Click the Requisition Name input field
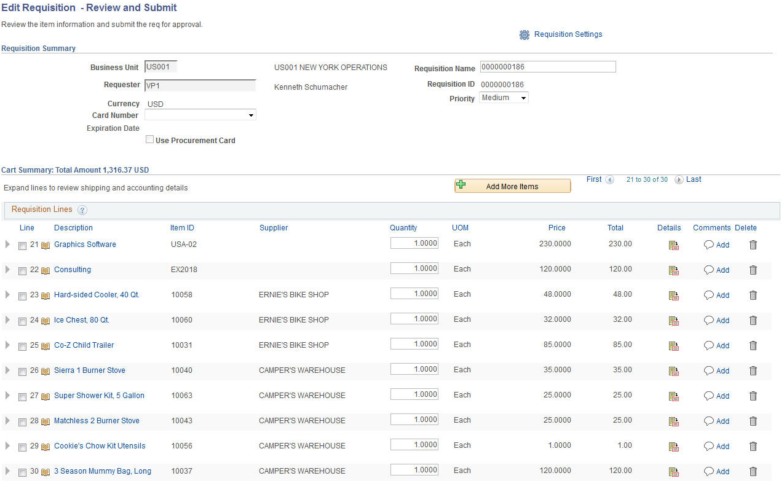The height and width of the screenshot is (481, 784). 548,67
